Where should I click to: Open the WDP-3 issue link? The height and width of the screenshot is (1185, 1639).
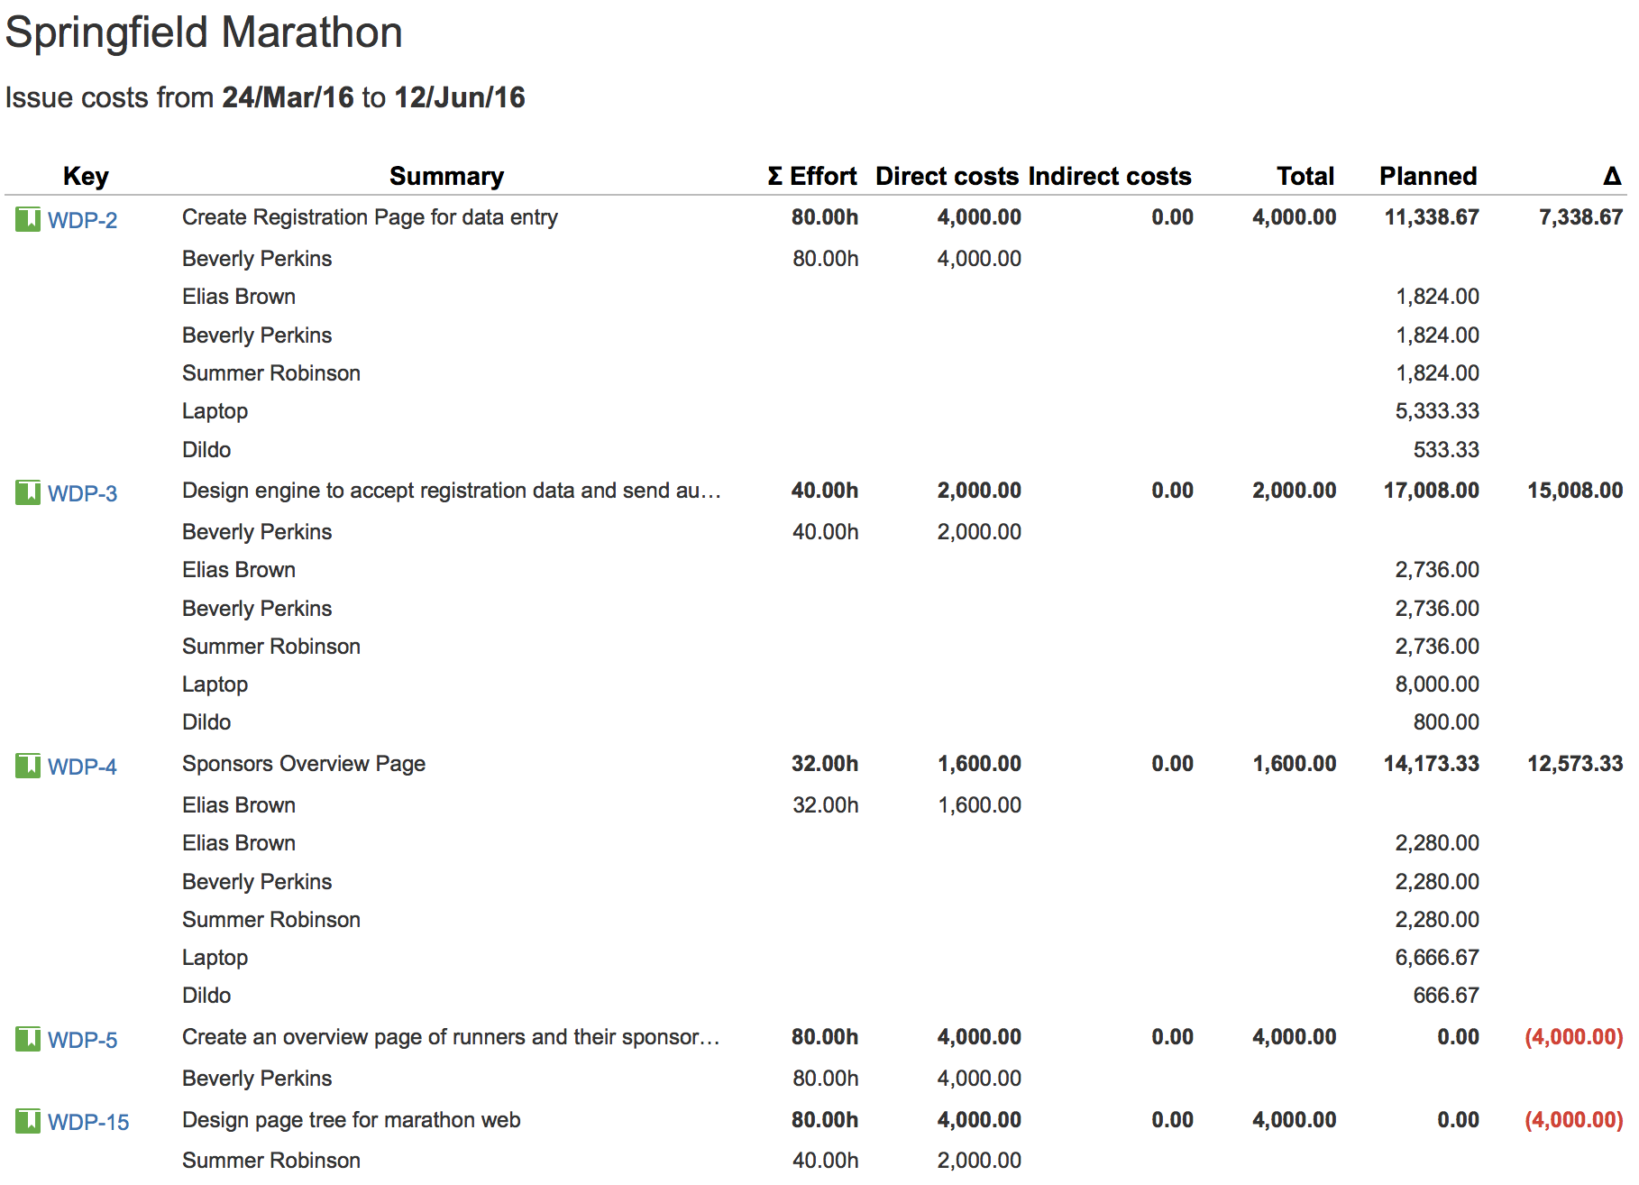(82, 493)
